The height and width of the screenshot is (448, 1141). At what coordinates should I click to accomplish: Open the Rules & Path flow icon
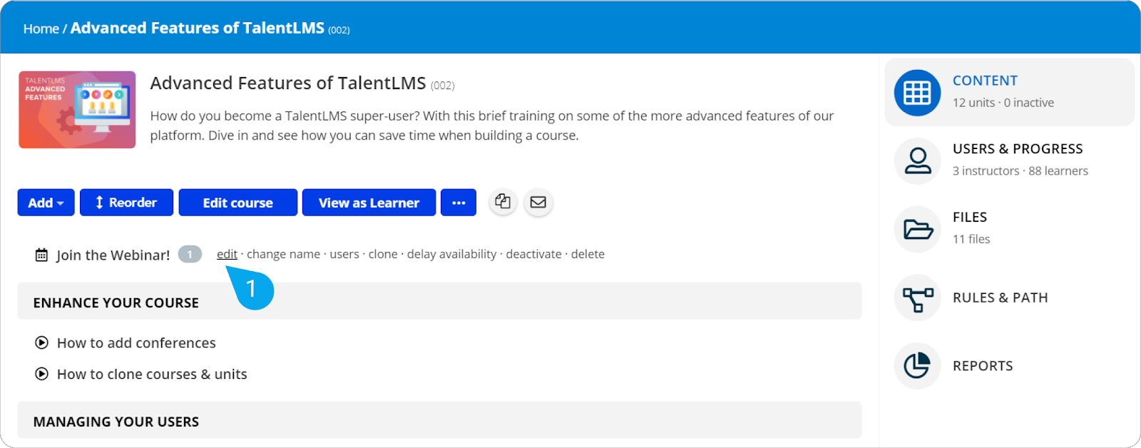tap(917, 298)
